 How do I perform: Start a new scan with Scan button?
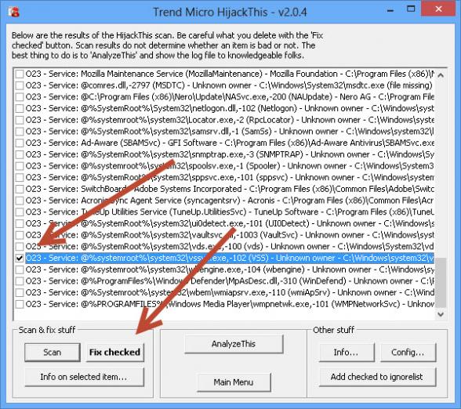tap(53, 352)
